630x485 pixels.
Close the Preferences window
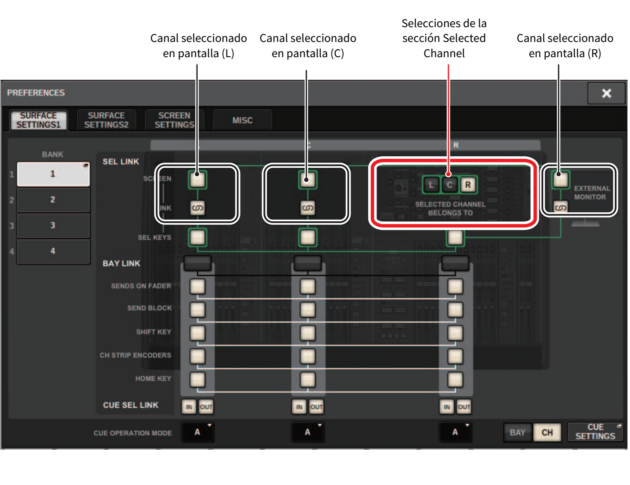606,93
